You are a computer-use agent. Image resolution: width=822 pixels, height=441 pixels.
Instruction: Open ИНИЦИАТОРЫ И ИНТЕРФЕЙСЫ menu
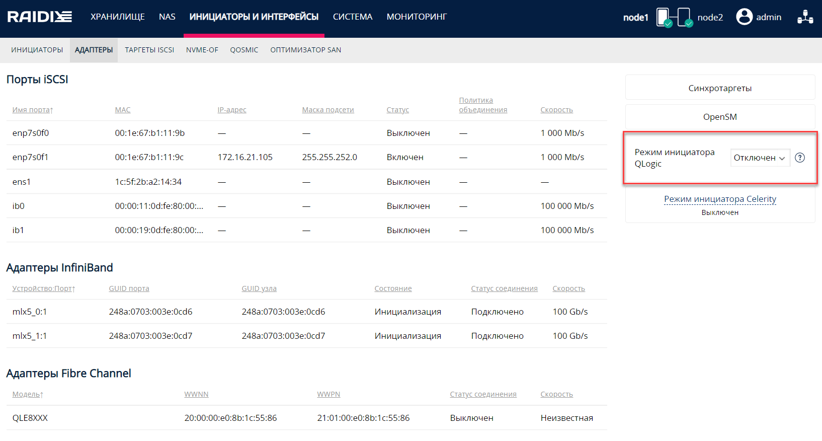(x=254, y=17)
